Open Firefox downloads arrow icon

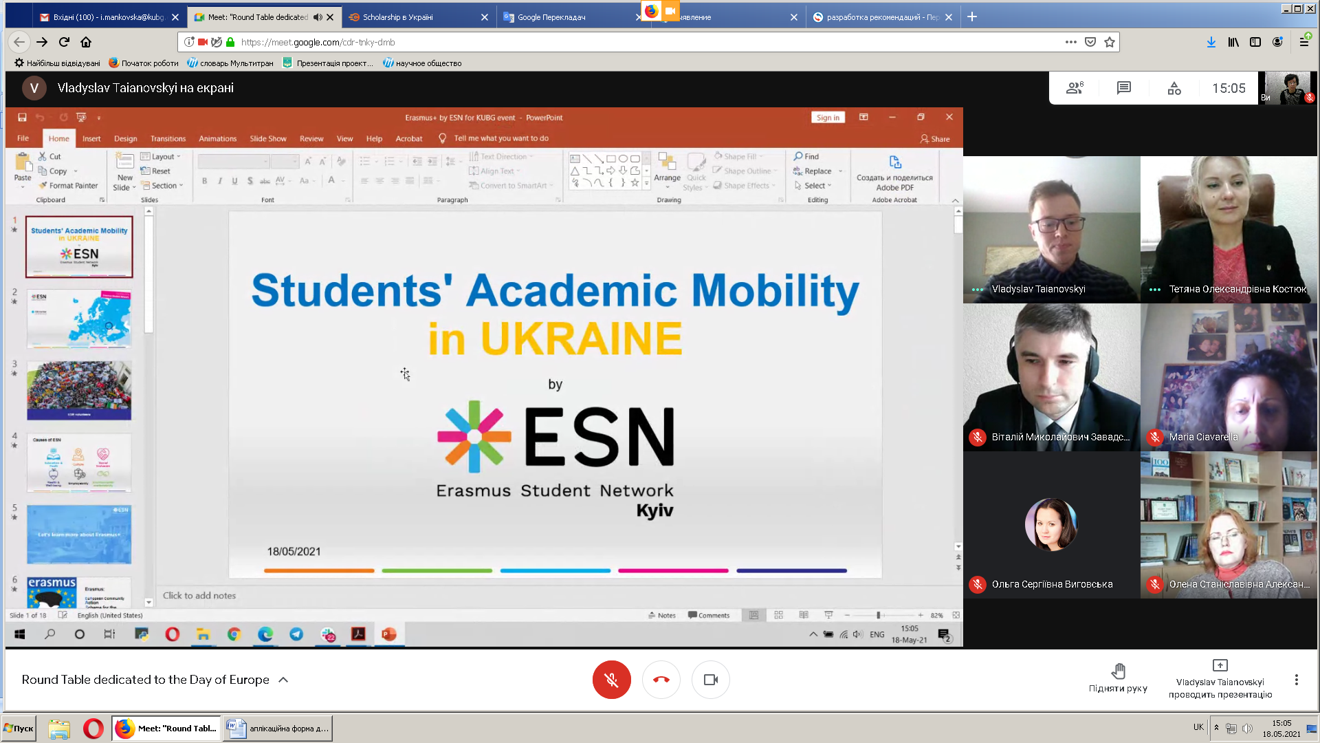click(1211, 42)
